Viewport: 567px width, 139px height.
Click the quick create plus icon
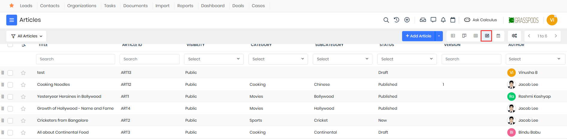[x=407, y=20]
